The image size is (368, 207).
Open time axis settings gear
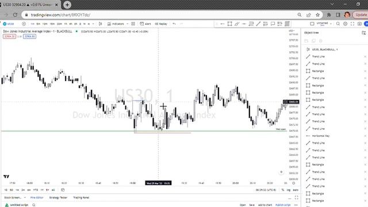coord(293,183)
